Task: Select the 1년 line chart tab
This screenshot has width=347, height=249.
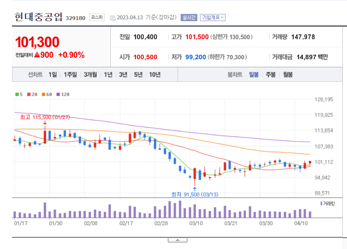Action: 108,75
